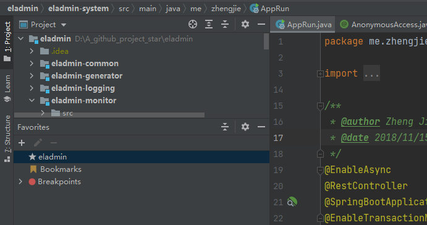427x225 pixels.
Task: Click eladmin-common module folder icon
Action: coord(44,64)
